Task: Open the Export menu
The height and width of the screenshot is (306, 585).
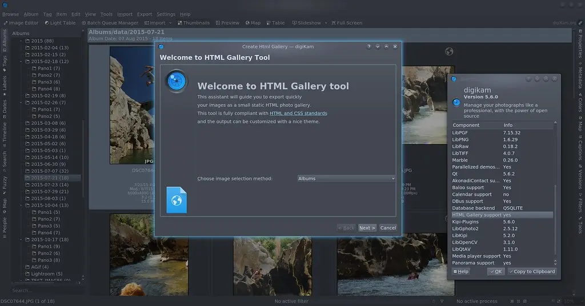Action: pyautogui.click(x=145, y=14)
